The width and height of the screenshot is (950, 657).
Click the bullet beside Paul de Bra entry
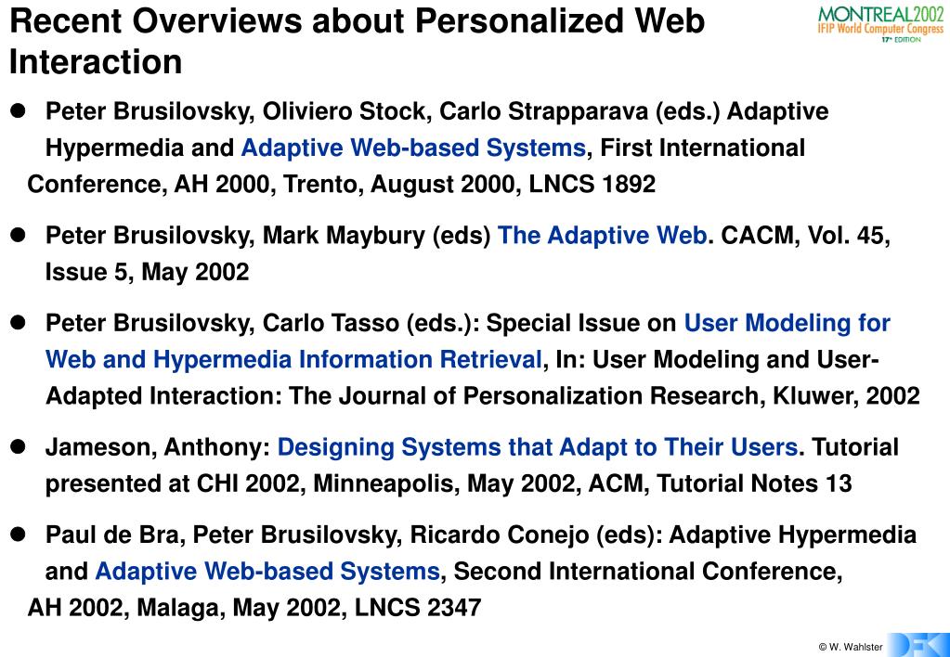18,535
